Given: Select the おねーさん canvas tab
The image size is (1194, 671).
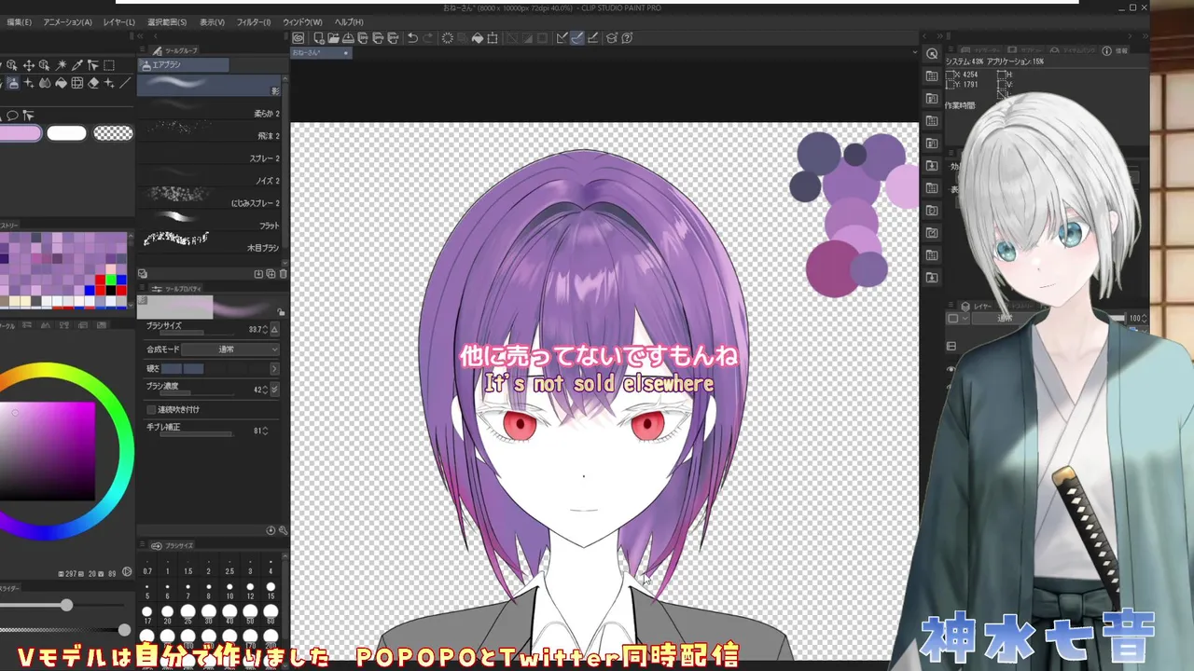Looking at the screenshot, I should [321, 53].
